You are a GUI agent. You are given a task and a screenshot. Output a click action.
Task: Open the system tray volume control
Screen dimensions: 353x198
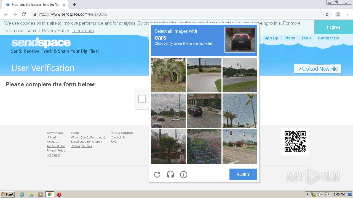320,194
